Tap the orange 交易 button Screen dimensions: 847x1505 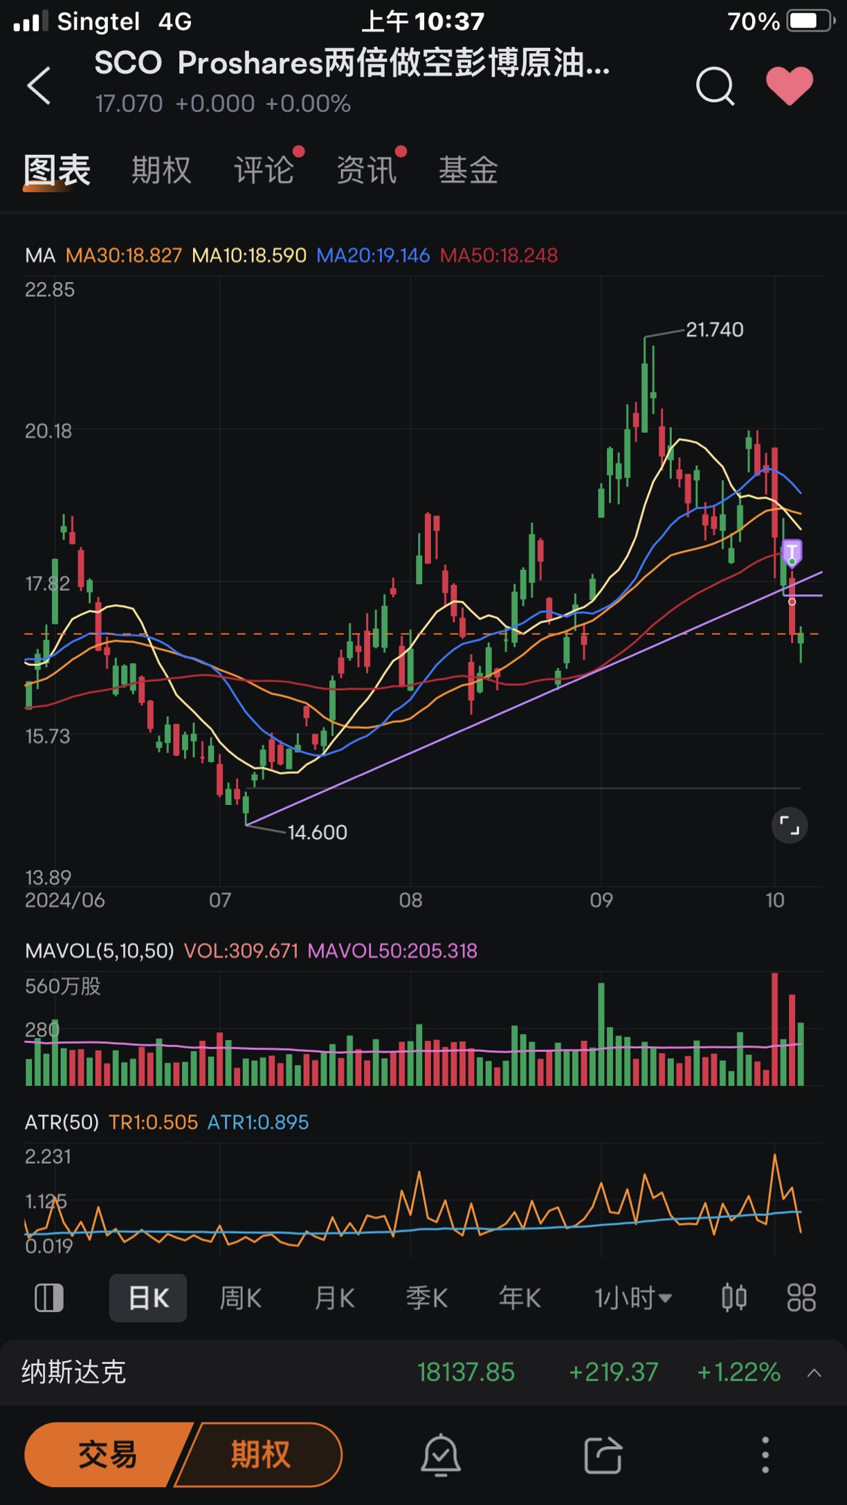pyautogui.click(x=107, y=1455)
